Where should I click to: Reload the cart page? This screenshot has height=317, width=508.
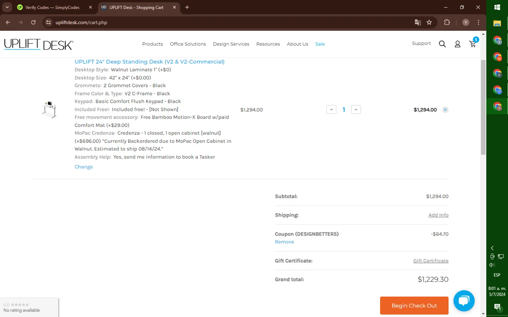(33, 22)
